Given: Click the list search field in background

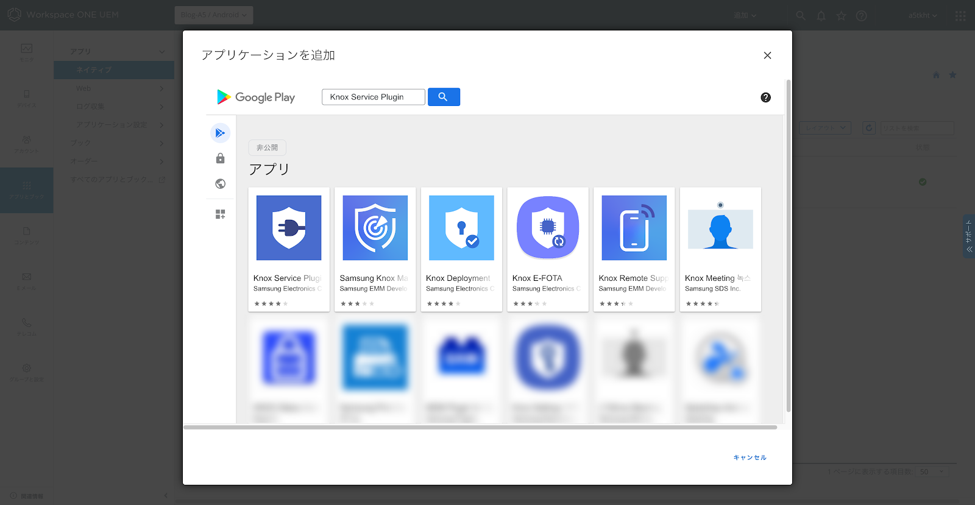Looking at the screenshot, I should coord(917,128).
